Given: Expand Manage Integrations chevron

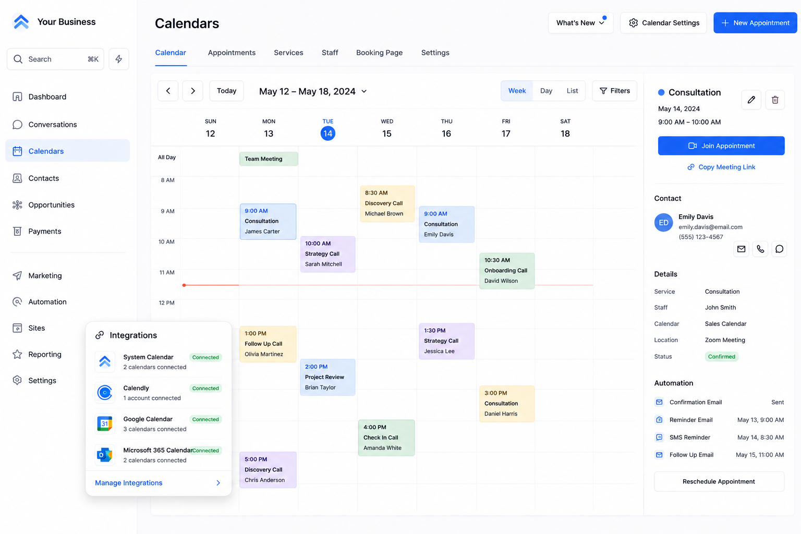Looking at the screenshot, I should [218, 483].
